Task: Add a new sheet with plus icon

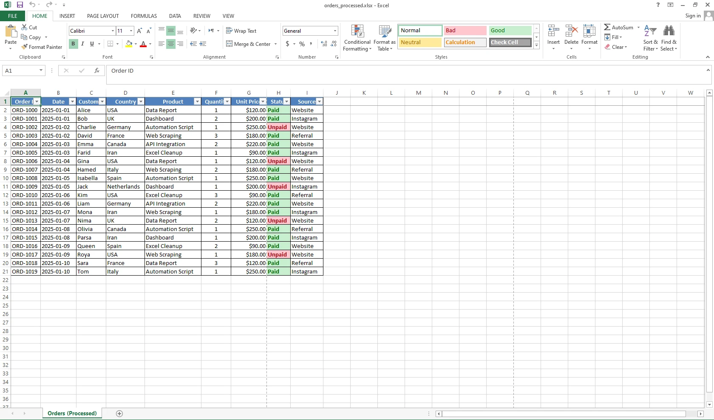Action: 119,414
